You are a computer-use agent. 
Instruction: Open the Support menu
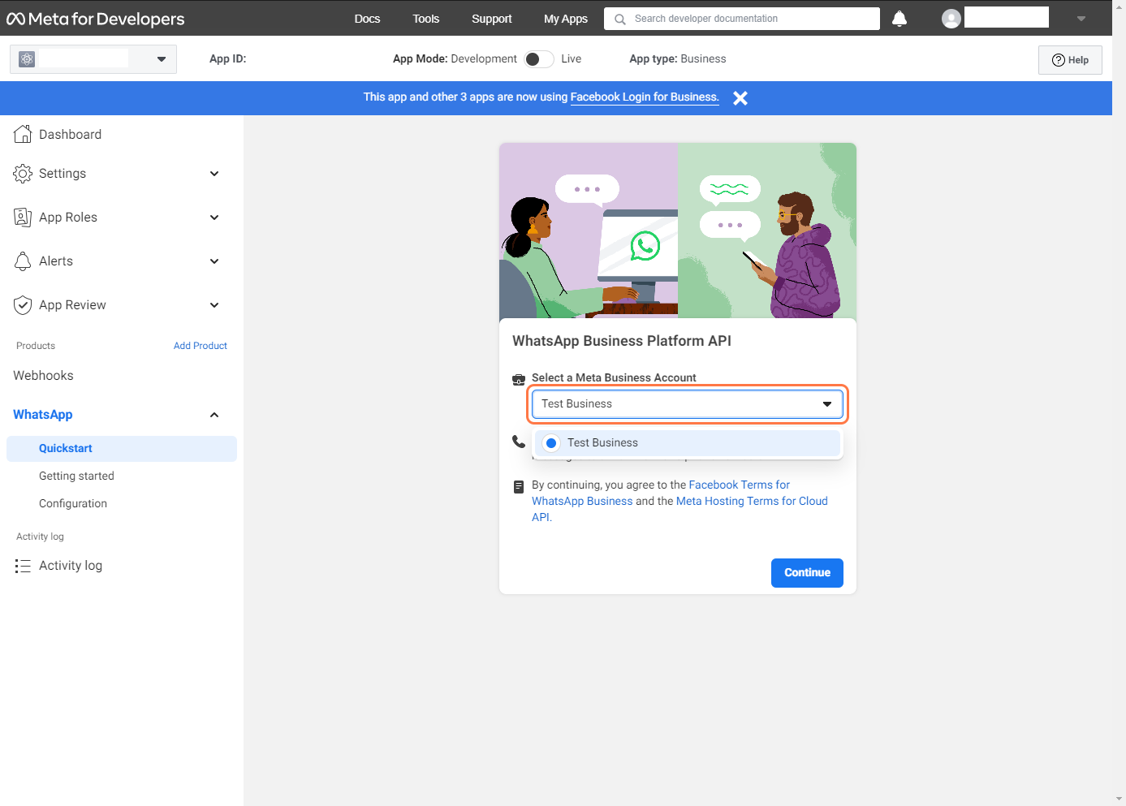click(x=491, y=19)
